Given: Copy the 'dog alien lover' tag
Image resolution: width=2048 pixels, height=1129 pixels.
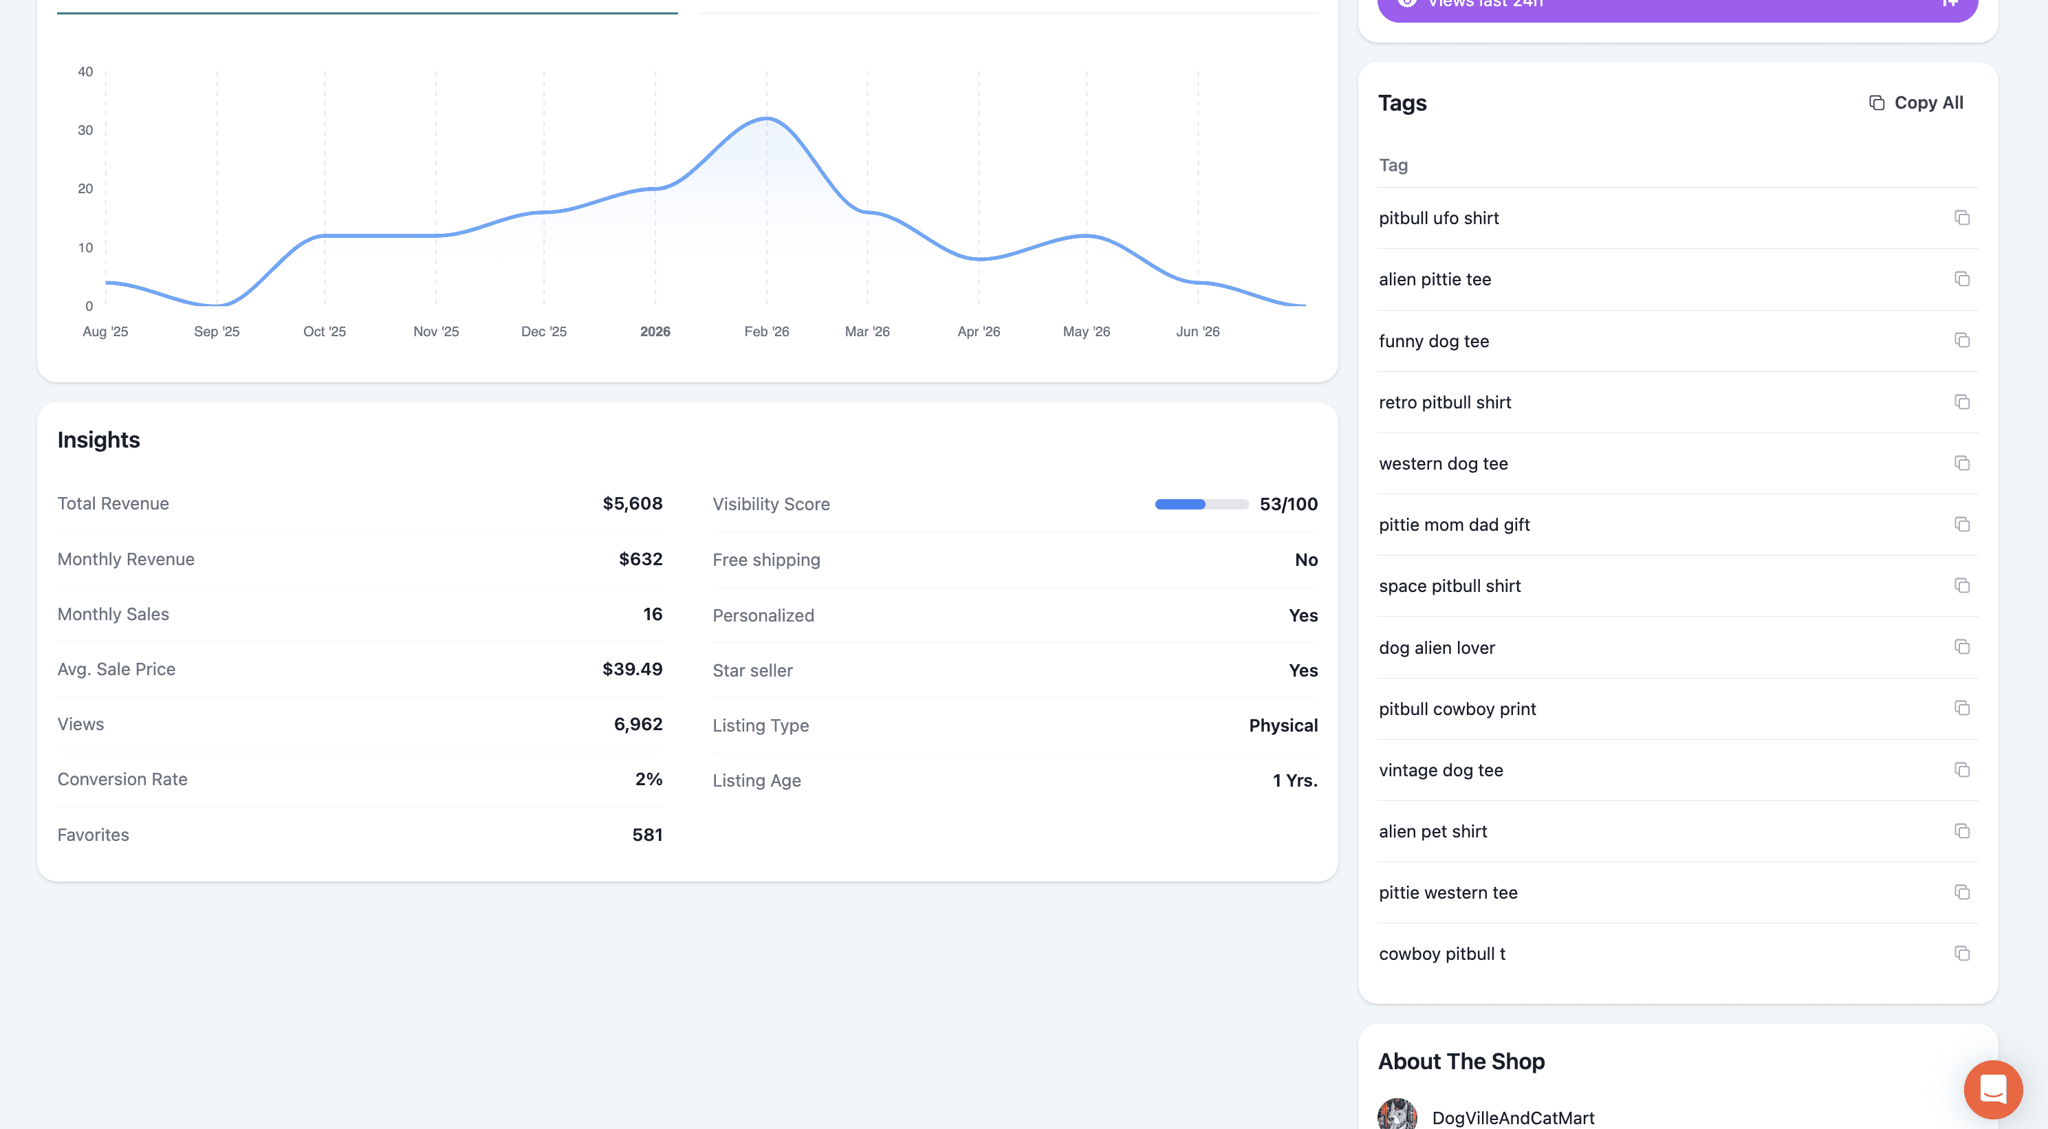Looking at the screenshot, I should coord(1961,646).
